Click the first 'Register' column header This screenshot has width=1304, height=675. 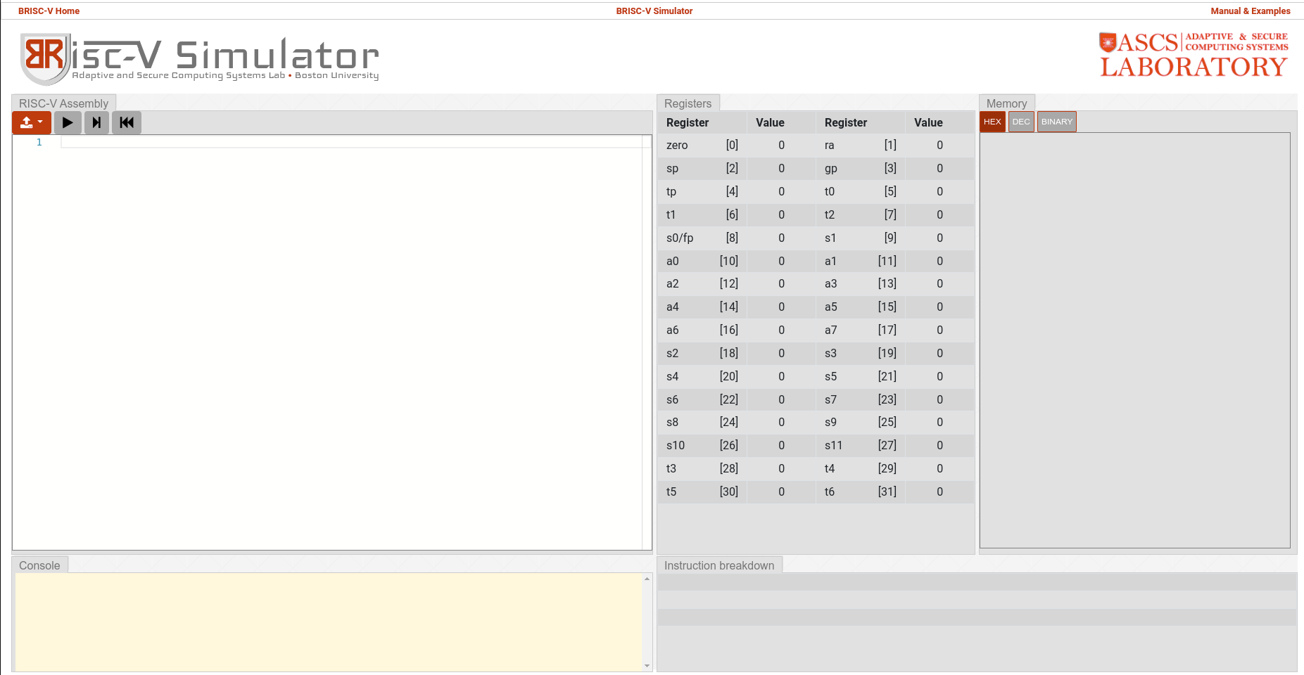[x=687, y=123]
